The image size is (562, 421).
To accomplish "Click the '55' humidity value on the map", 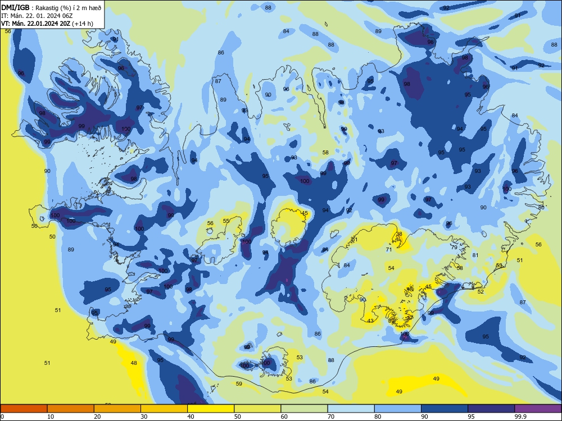I will tap(226, 221).
